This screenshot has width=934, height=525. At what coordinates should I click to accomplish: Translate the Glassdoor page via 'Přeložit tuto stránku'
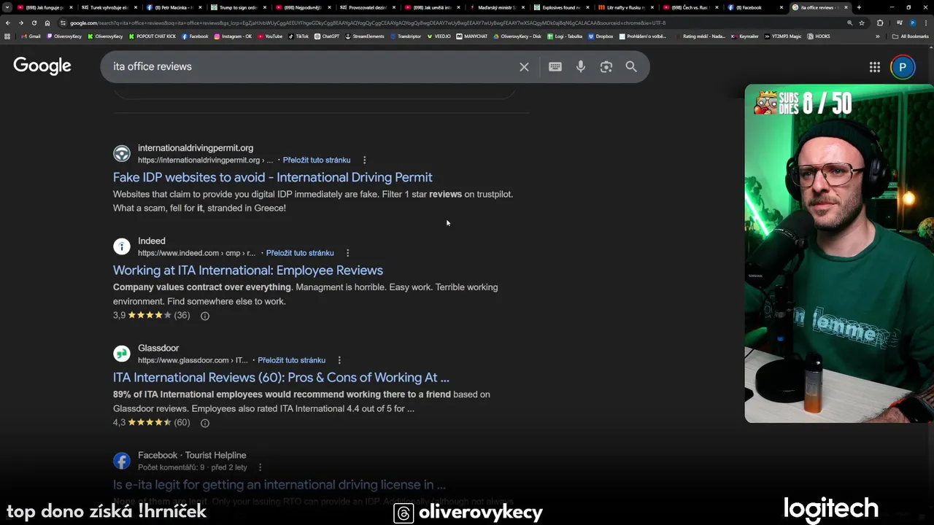(x=291, y=360)
